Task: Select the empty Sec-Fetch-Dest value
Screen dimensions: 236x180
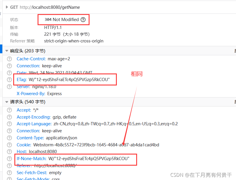Action: click(55, 173)
